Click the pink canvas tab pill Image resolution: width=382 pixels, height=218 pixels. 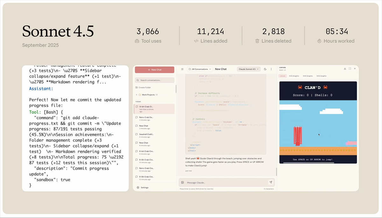pyautogui.click(x=283, y=76)
